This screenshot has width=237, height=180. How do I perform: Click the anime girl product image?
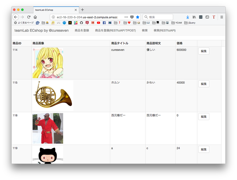[x=48, y=63]
